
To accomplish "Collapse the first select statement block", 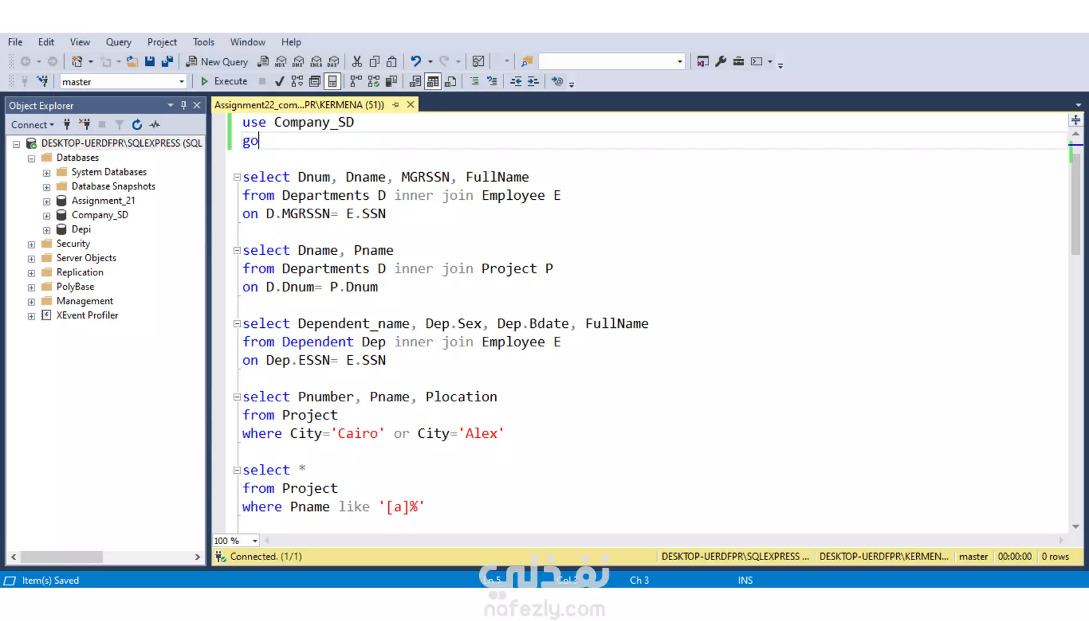I will pos(237,177).
